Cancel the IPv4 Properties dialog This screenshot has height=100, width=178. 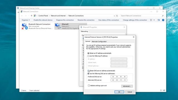click(130, 92)
